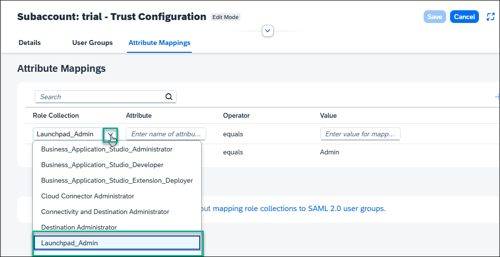Click the mapping value input field

pos(360,134)
